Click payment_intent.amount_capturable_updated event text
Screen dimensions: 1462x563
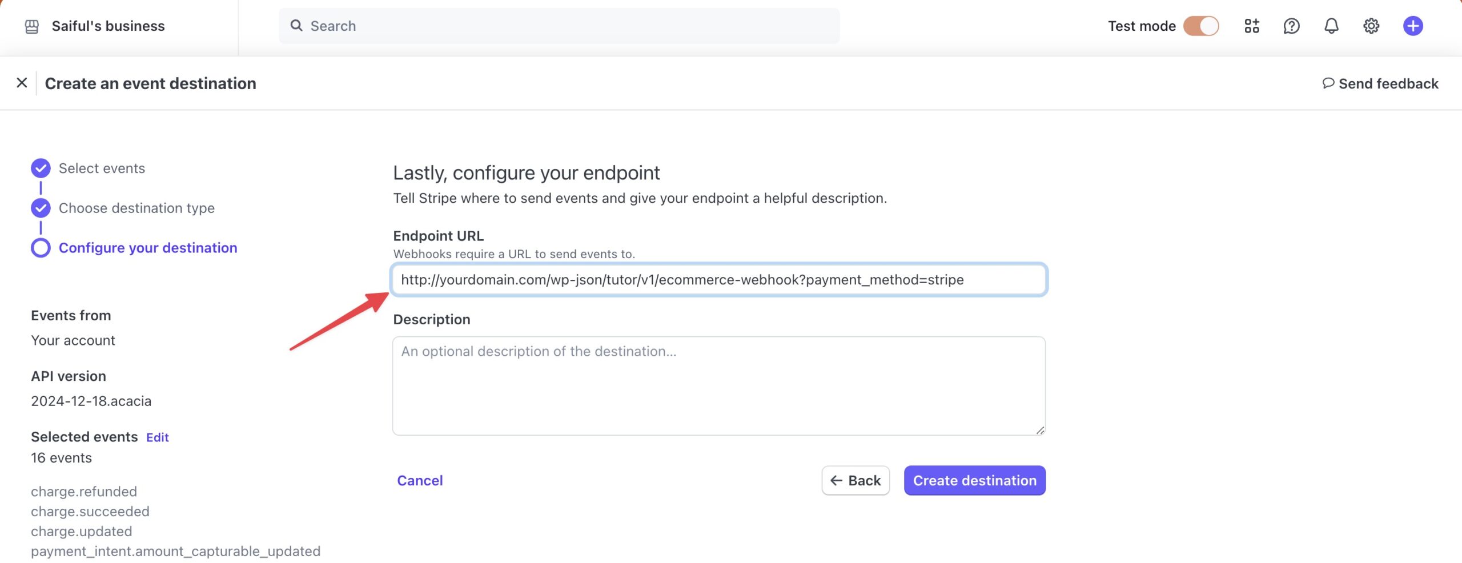coord(176,552)
